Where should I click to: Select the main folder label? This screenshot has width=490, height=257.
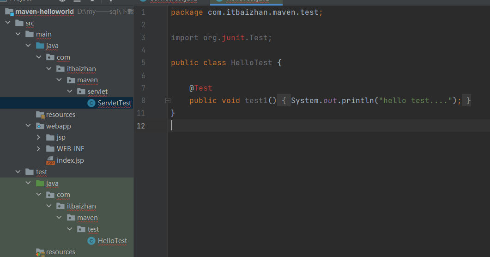[x=44, y=34]
